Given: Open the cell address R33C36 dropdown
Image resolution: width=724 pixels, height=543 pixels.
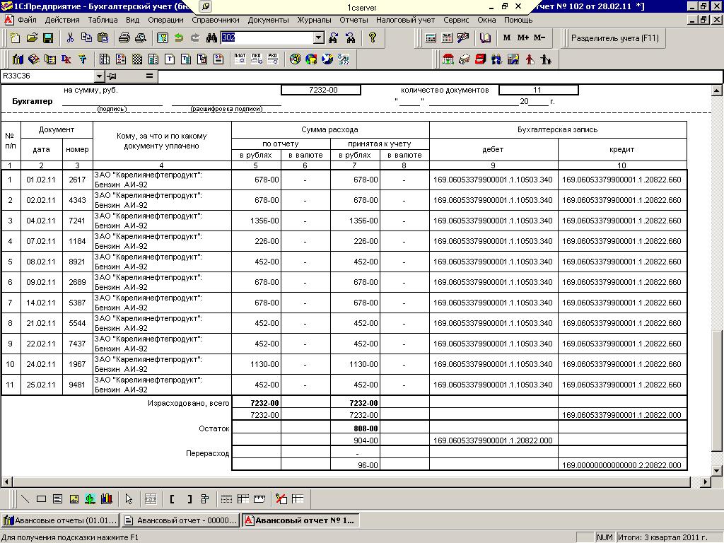Looking at the screenshot, I should coord(99,76).
